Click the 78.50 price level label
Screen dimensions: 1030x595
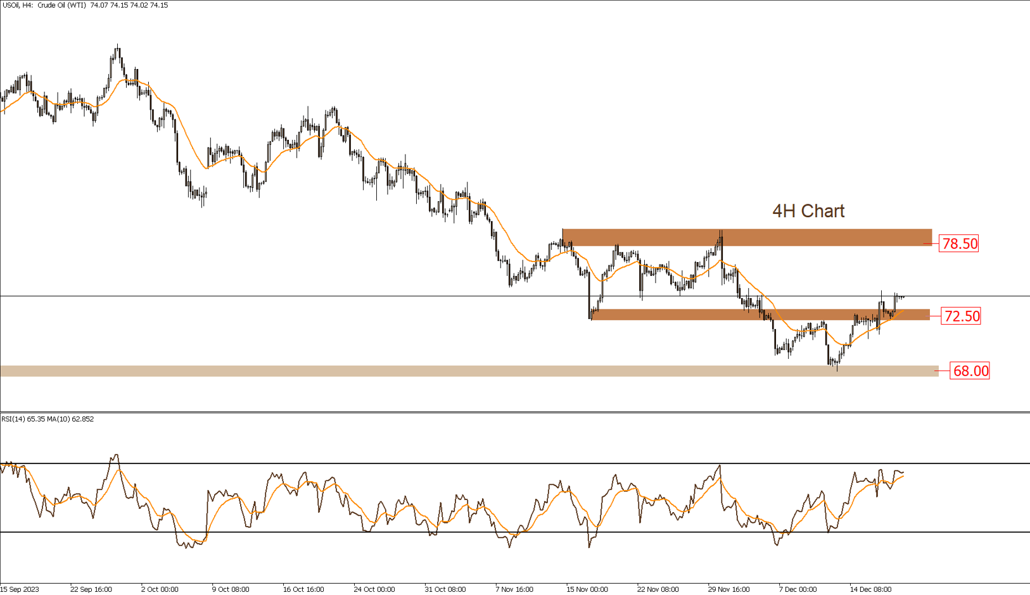[x=958, y=244]
